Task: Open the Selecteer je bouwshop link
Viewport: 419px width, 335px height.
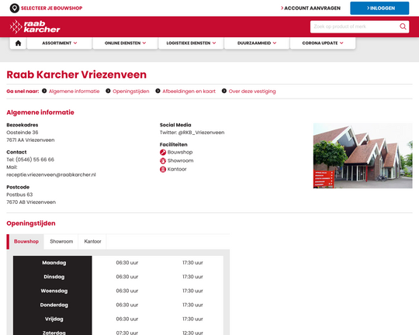Action: [51, 9]
